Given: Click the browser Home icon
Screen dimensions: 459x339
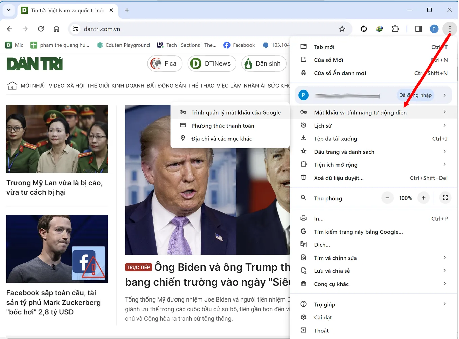Looking at the screenshot, I should [56, 29].
